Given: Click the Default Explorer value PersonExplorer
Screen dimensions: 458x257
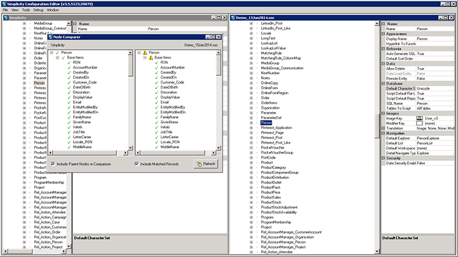Looking at the screenshot, I should [x=435, y=138].
